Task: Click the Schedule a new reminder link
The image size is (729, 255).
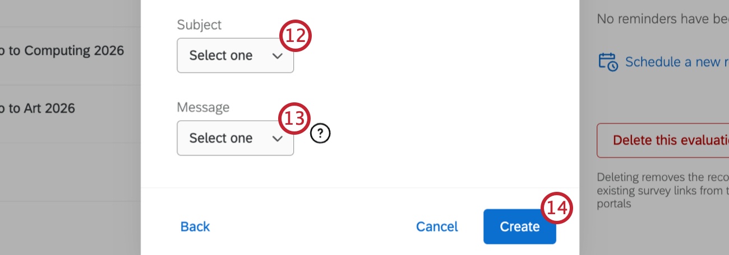Action: pyautogui.click(x=676, y=62)
